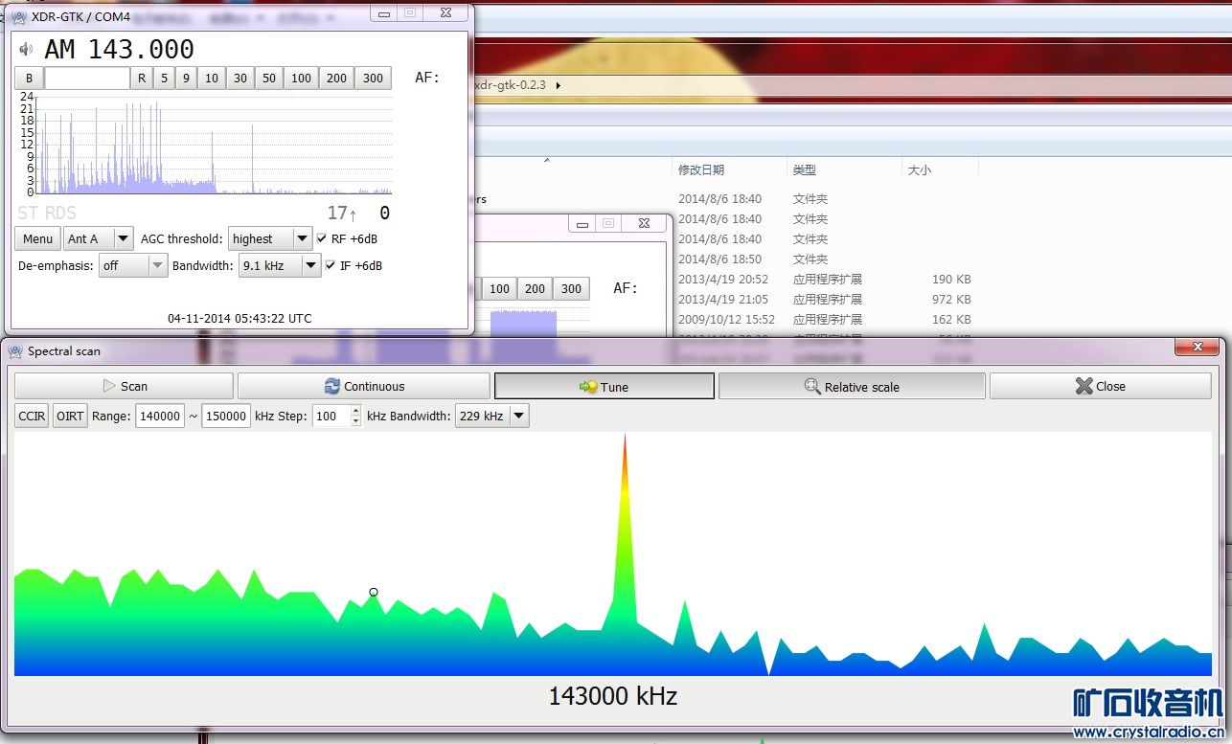Screen dimensions: 1232x744
Task: Toggle the Tune button
Action: click(x=604, y=386)
